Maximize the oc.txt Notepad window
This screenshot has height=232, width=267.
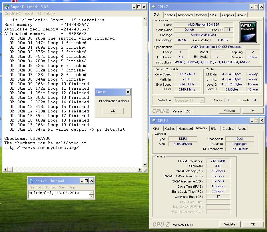pyautogui.click(x=86, y=181)
